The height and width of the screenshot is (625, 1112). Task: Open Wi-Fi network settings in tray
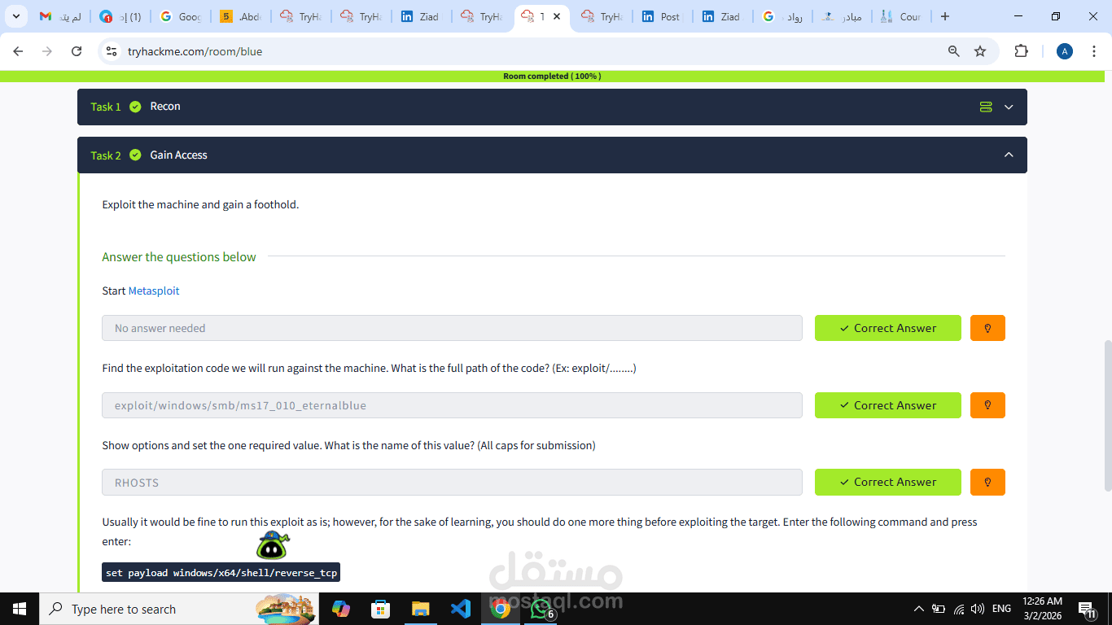pos(959,609)
